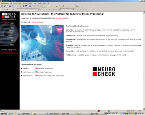The width and height of the screenshot is (145, 115).
Task: Click the print toolbar icon
Action: (x=21, y=6)
